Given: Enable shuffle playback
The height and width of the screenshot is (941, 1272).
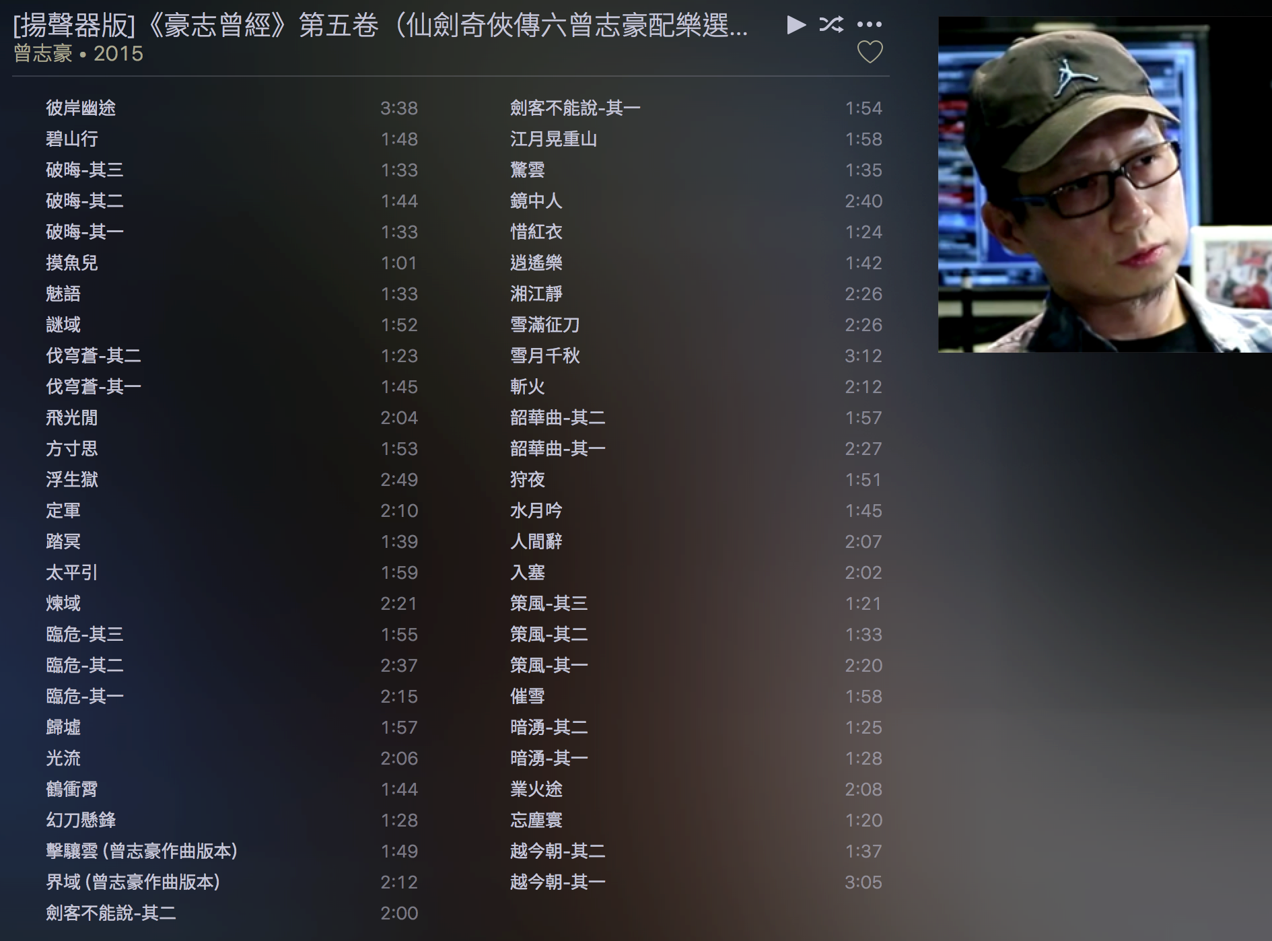Looking at the screenshot, I should (x=831, y=24).
